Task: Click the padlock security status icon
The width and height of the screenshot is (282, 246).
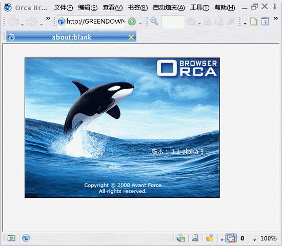Action: (x=210, y=238)
